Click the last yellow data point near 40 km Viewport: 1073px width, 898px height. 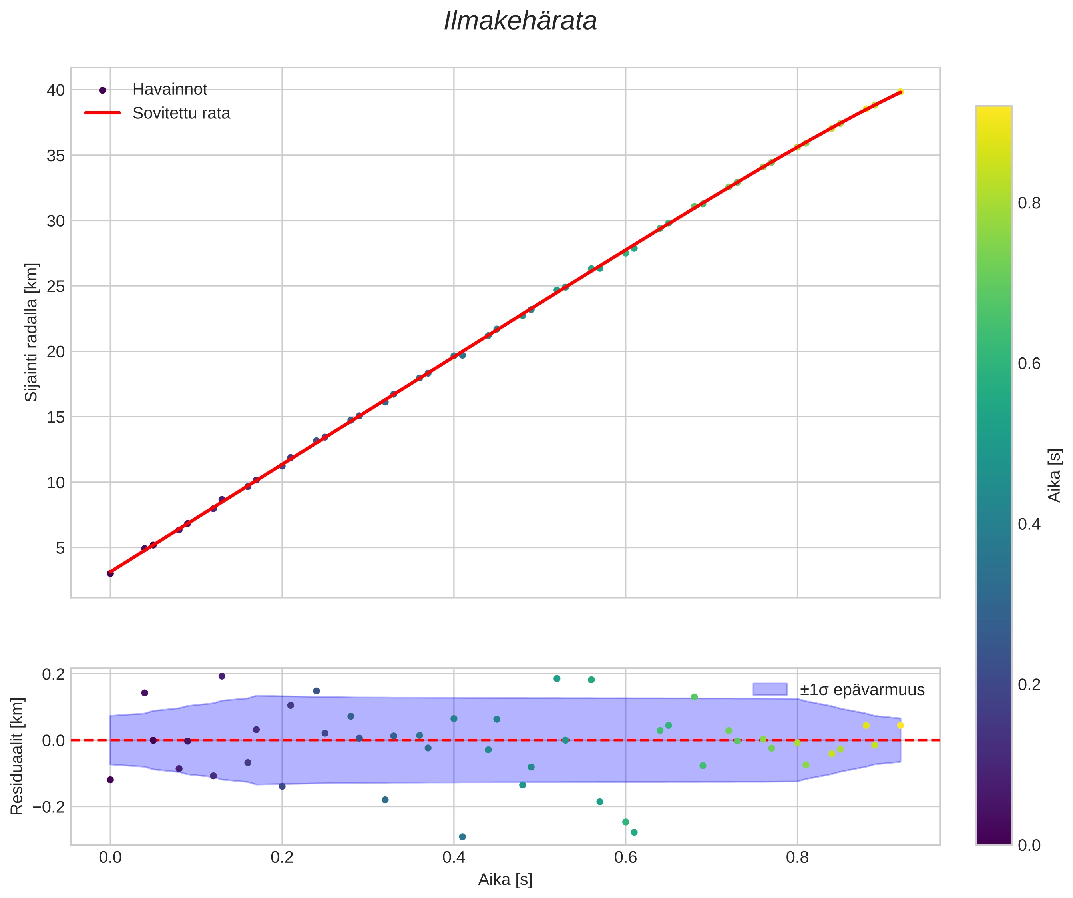click(x=900, y=92)
